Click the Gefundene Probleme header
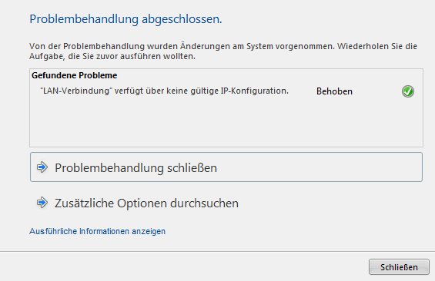 [75, 75]
